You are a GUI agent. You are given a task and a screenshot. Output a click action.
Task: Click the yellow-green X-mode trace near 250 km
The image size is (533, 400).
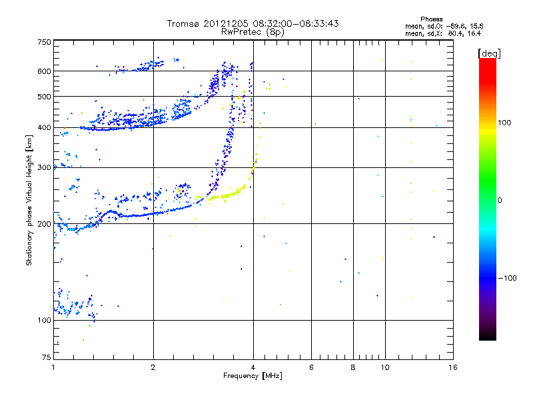click(x=227, y=195)
